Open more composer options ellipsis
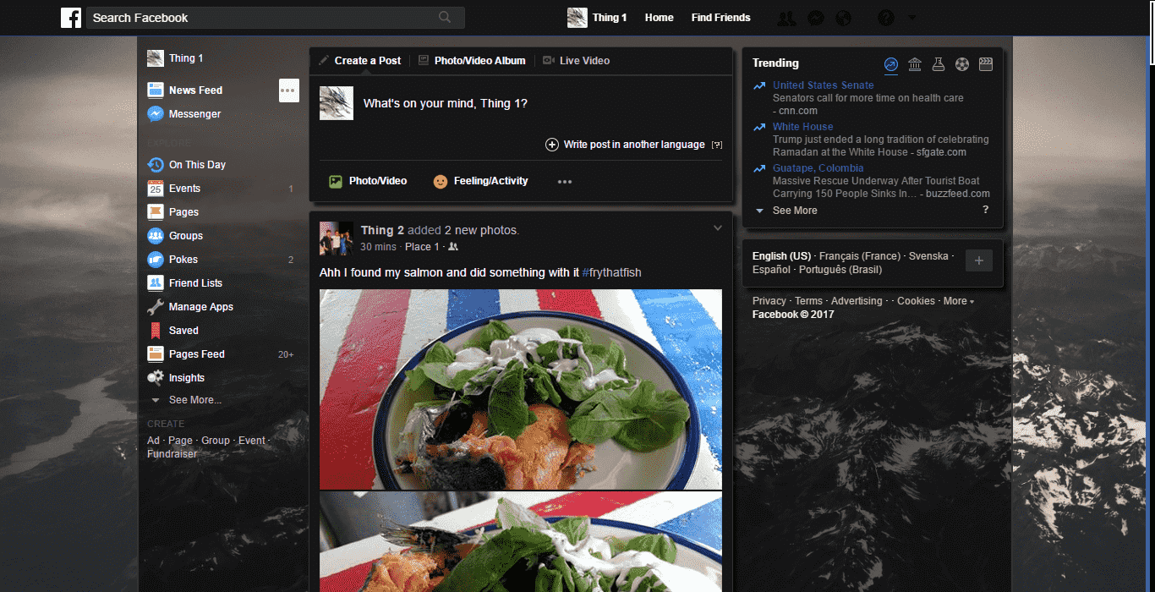Viewport: 1155px width, 592px height. [x=565, y=182]
